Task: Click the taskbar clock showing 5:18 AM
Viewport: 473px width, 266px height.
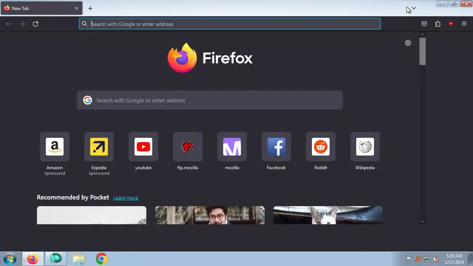Action: tap(454, 259)
